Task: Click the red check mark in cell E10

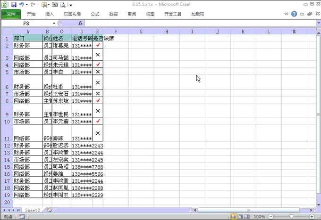Action: (98, 121)
